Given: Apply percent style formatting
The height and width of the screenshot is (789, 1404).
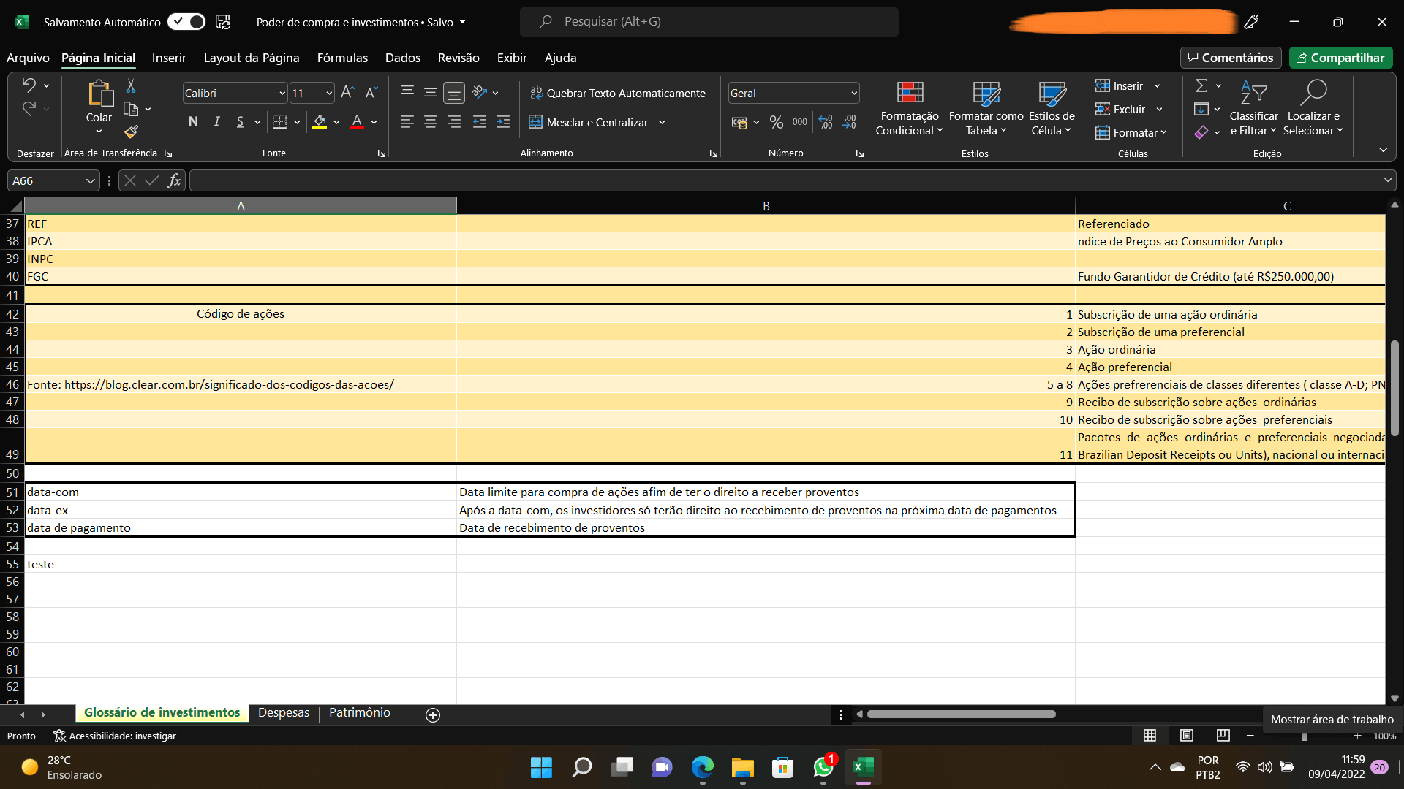Looking at the screenshot, I should pyautogui.click(x=777, y=123).
